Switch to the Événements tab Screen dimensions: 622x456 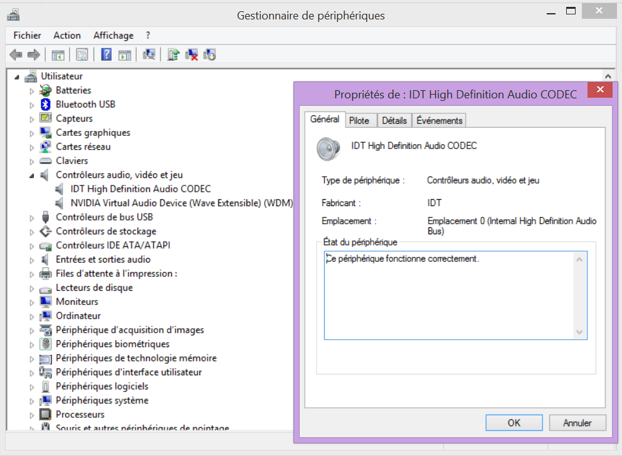click(439, 120)
